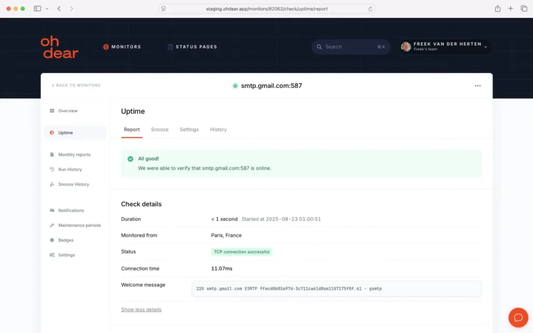Click the Snooze History icon

tap(52, 184)
